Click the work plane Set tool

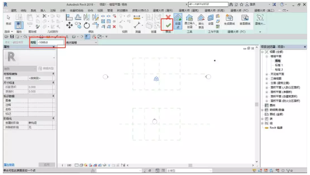[211, 20]
